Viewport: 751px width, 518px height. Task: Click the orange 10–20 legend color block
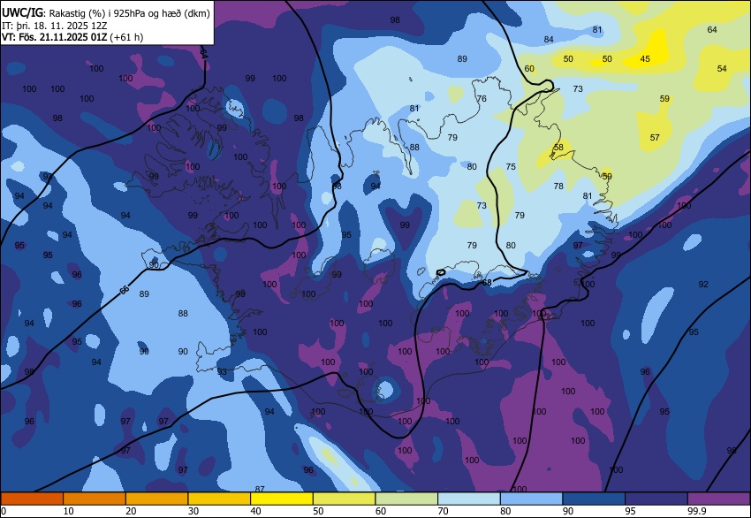[95, 499]
